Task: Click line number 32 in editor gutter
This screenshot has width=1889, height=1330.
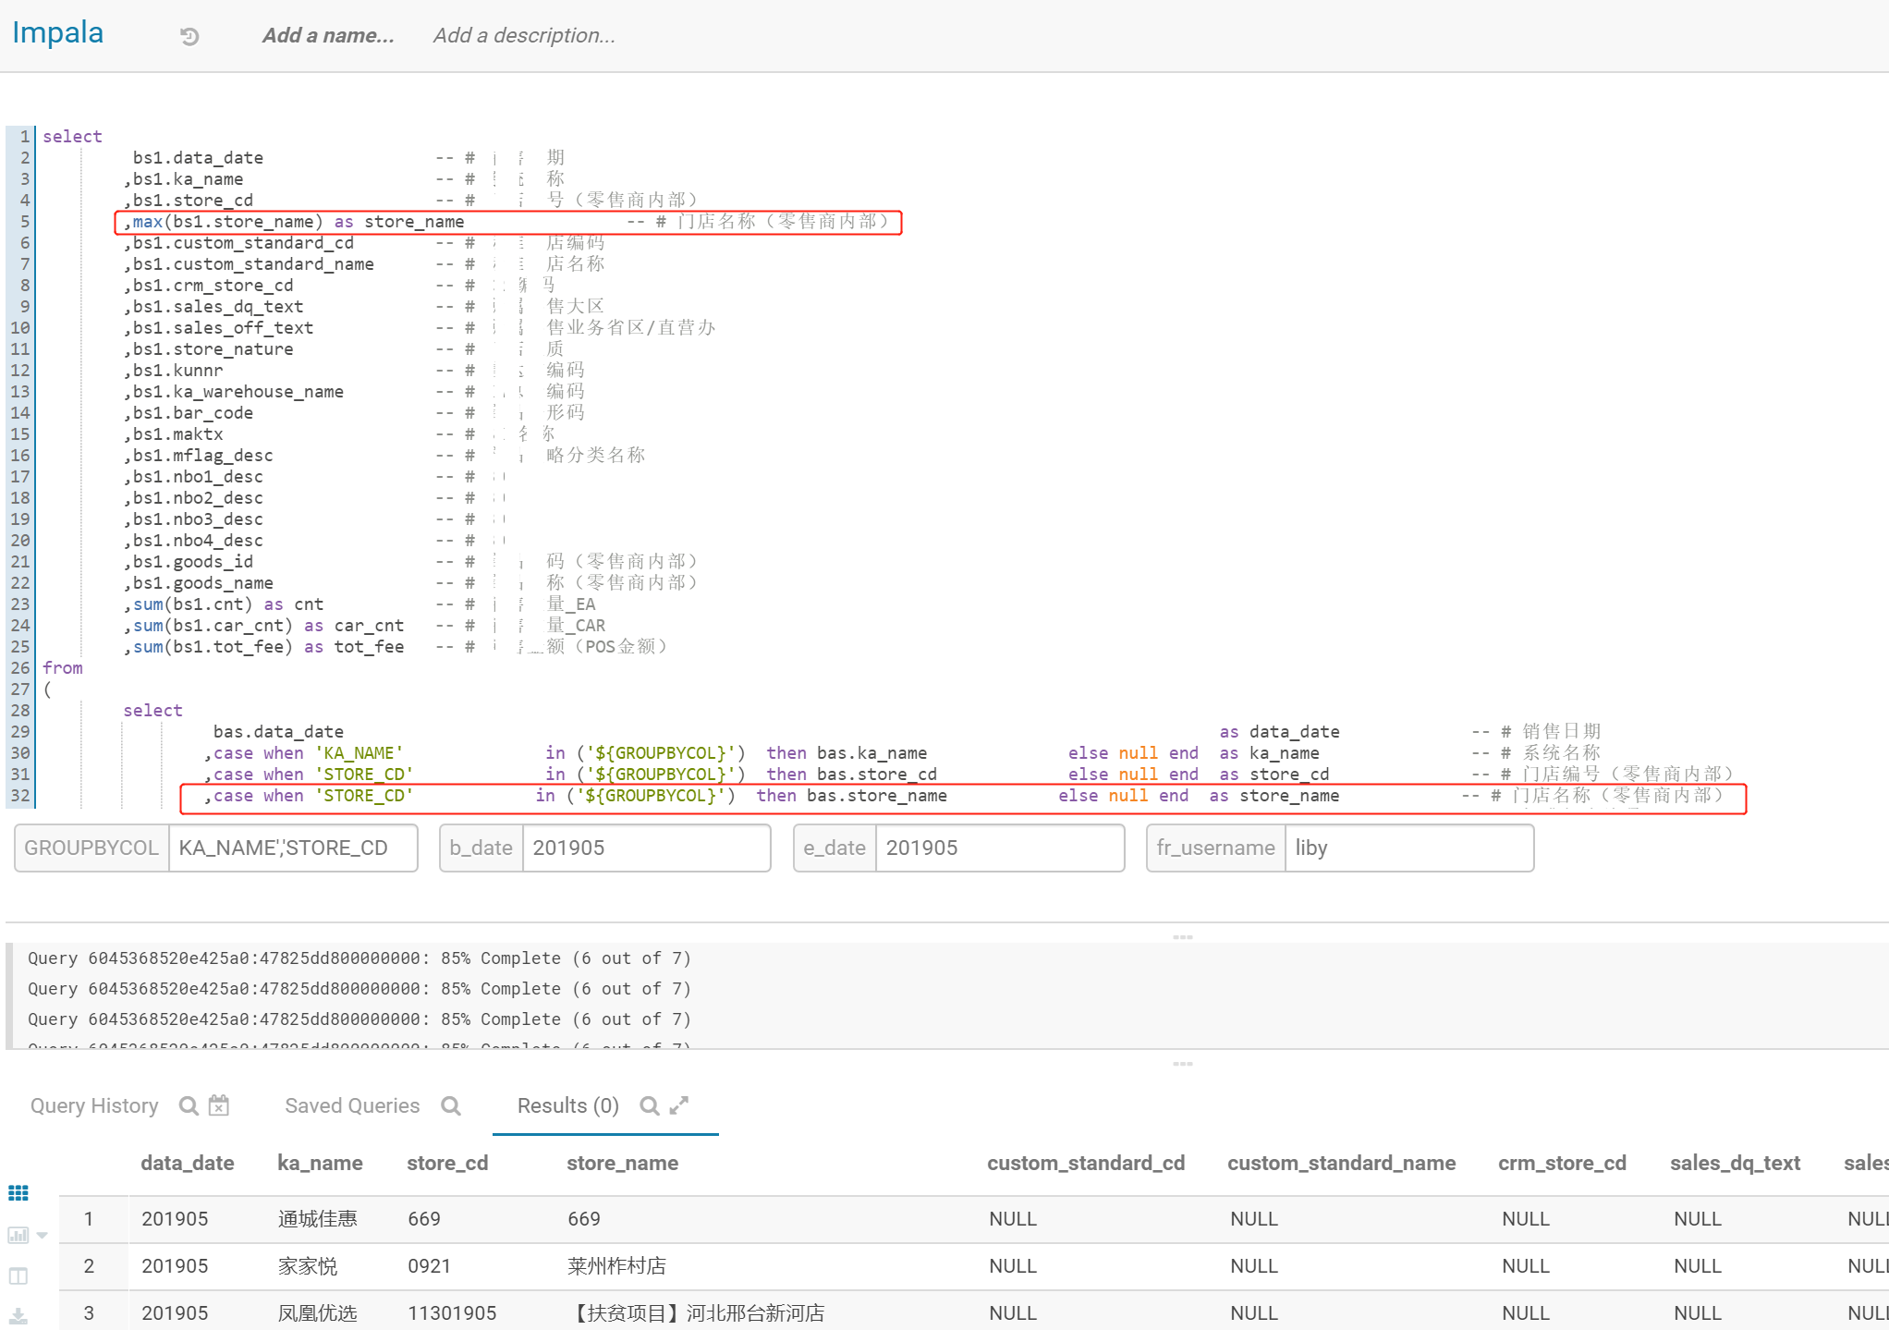Action: click(x=20, y=796)
